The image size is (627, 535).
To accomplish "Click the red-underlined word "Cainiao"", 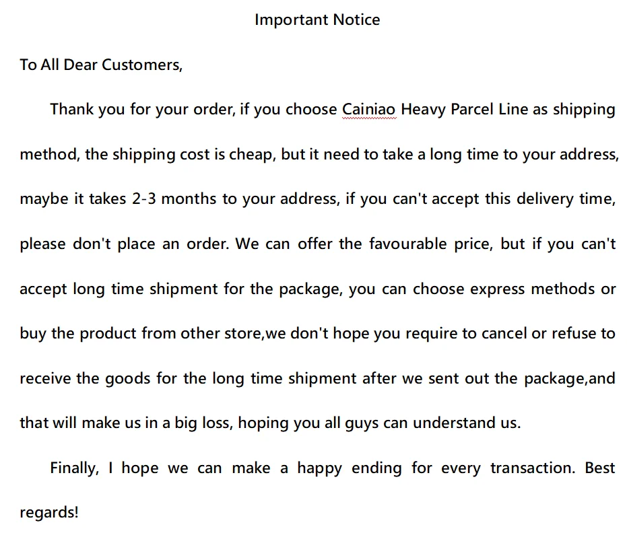I will tap(369, 110).
